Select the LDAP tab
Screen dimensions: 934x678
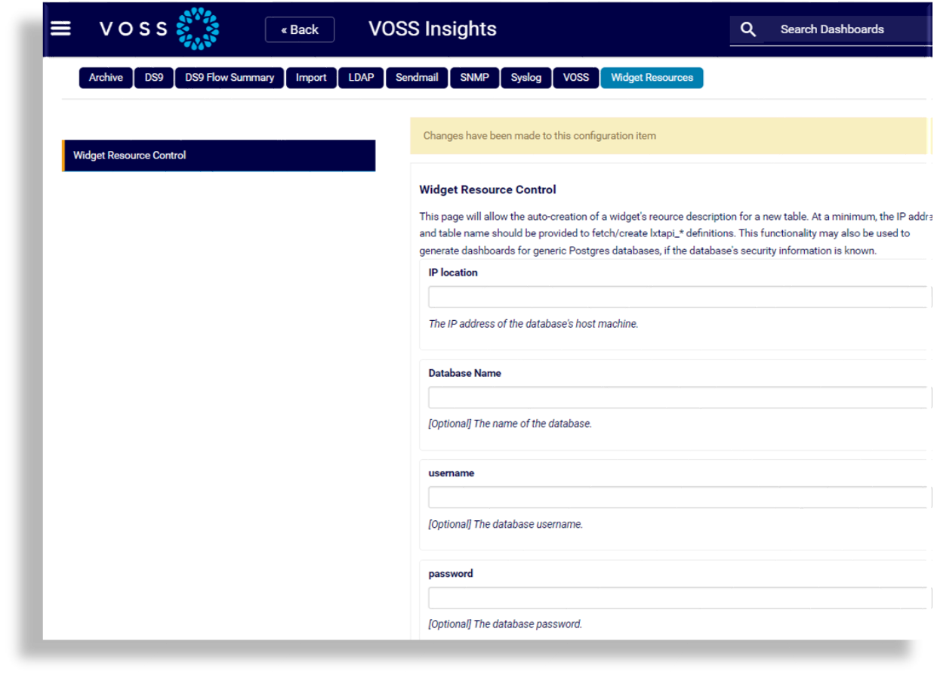pyautogui.click(x=360, y=78)
